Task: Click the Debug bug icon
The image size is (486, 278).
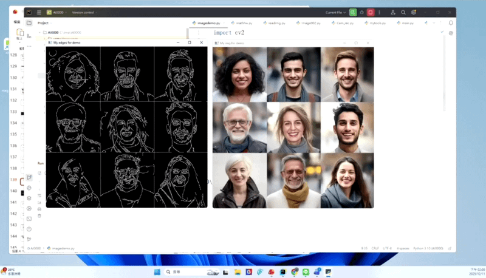Action: (x=361, y=12)
